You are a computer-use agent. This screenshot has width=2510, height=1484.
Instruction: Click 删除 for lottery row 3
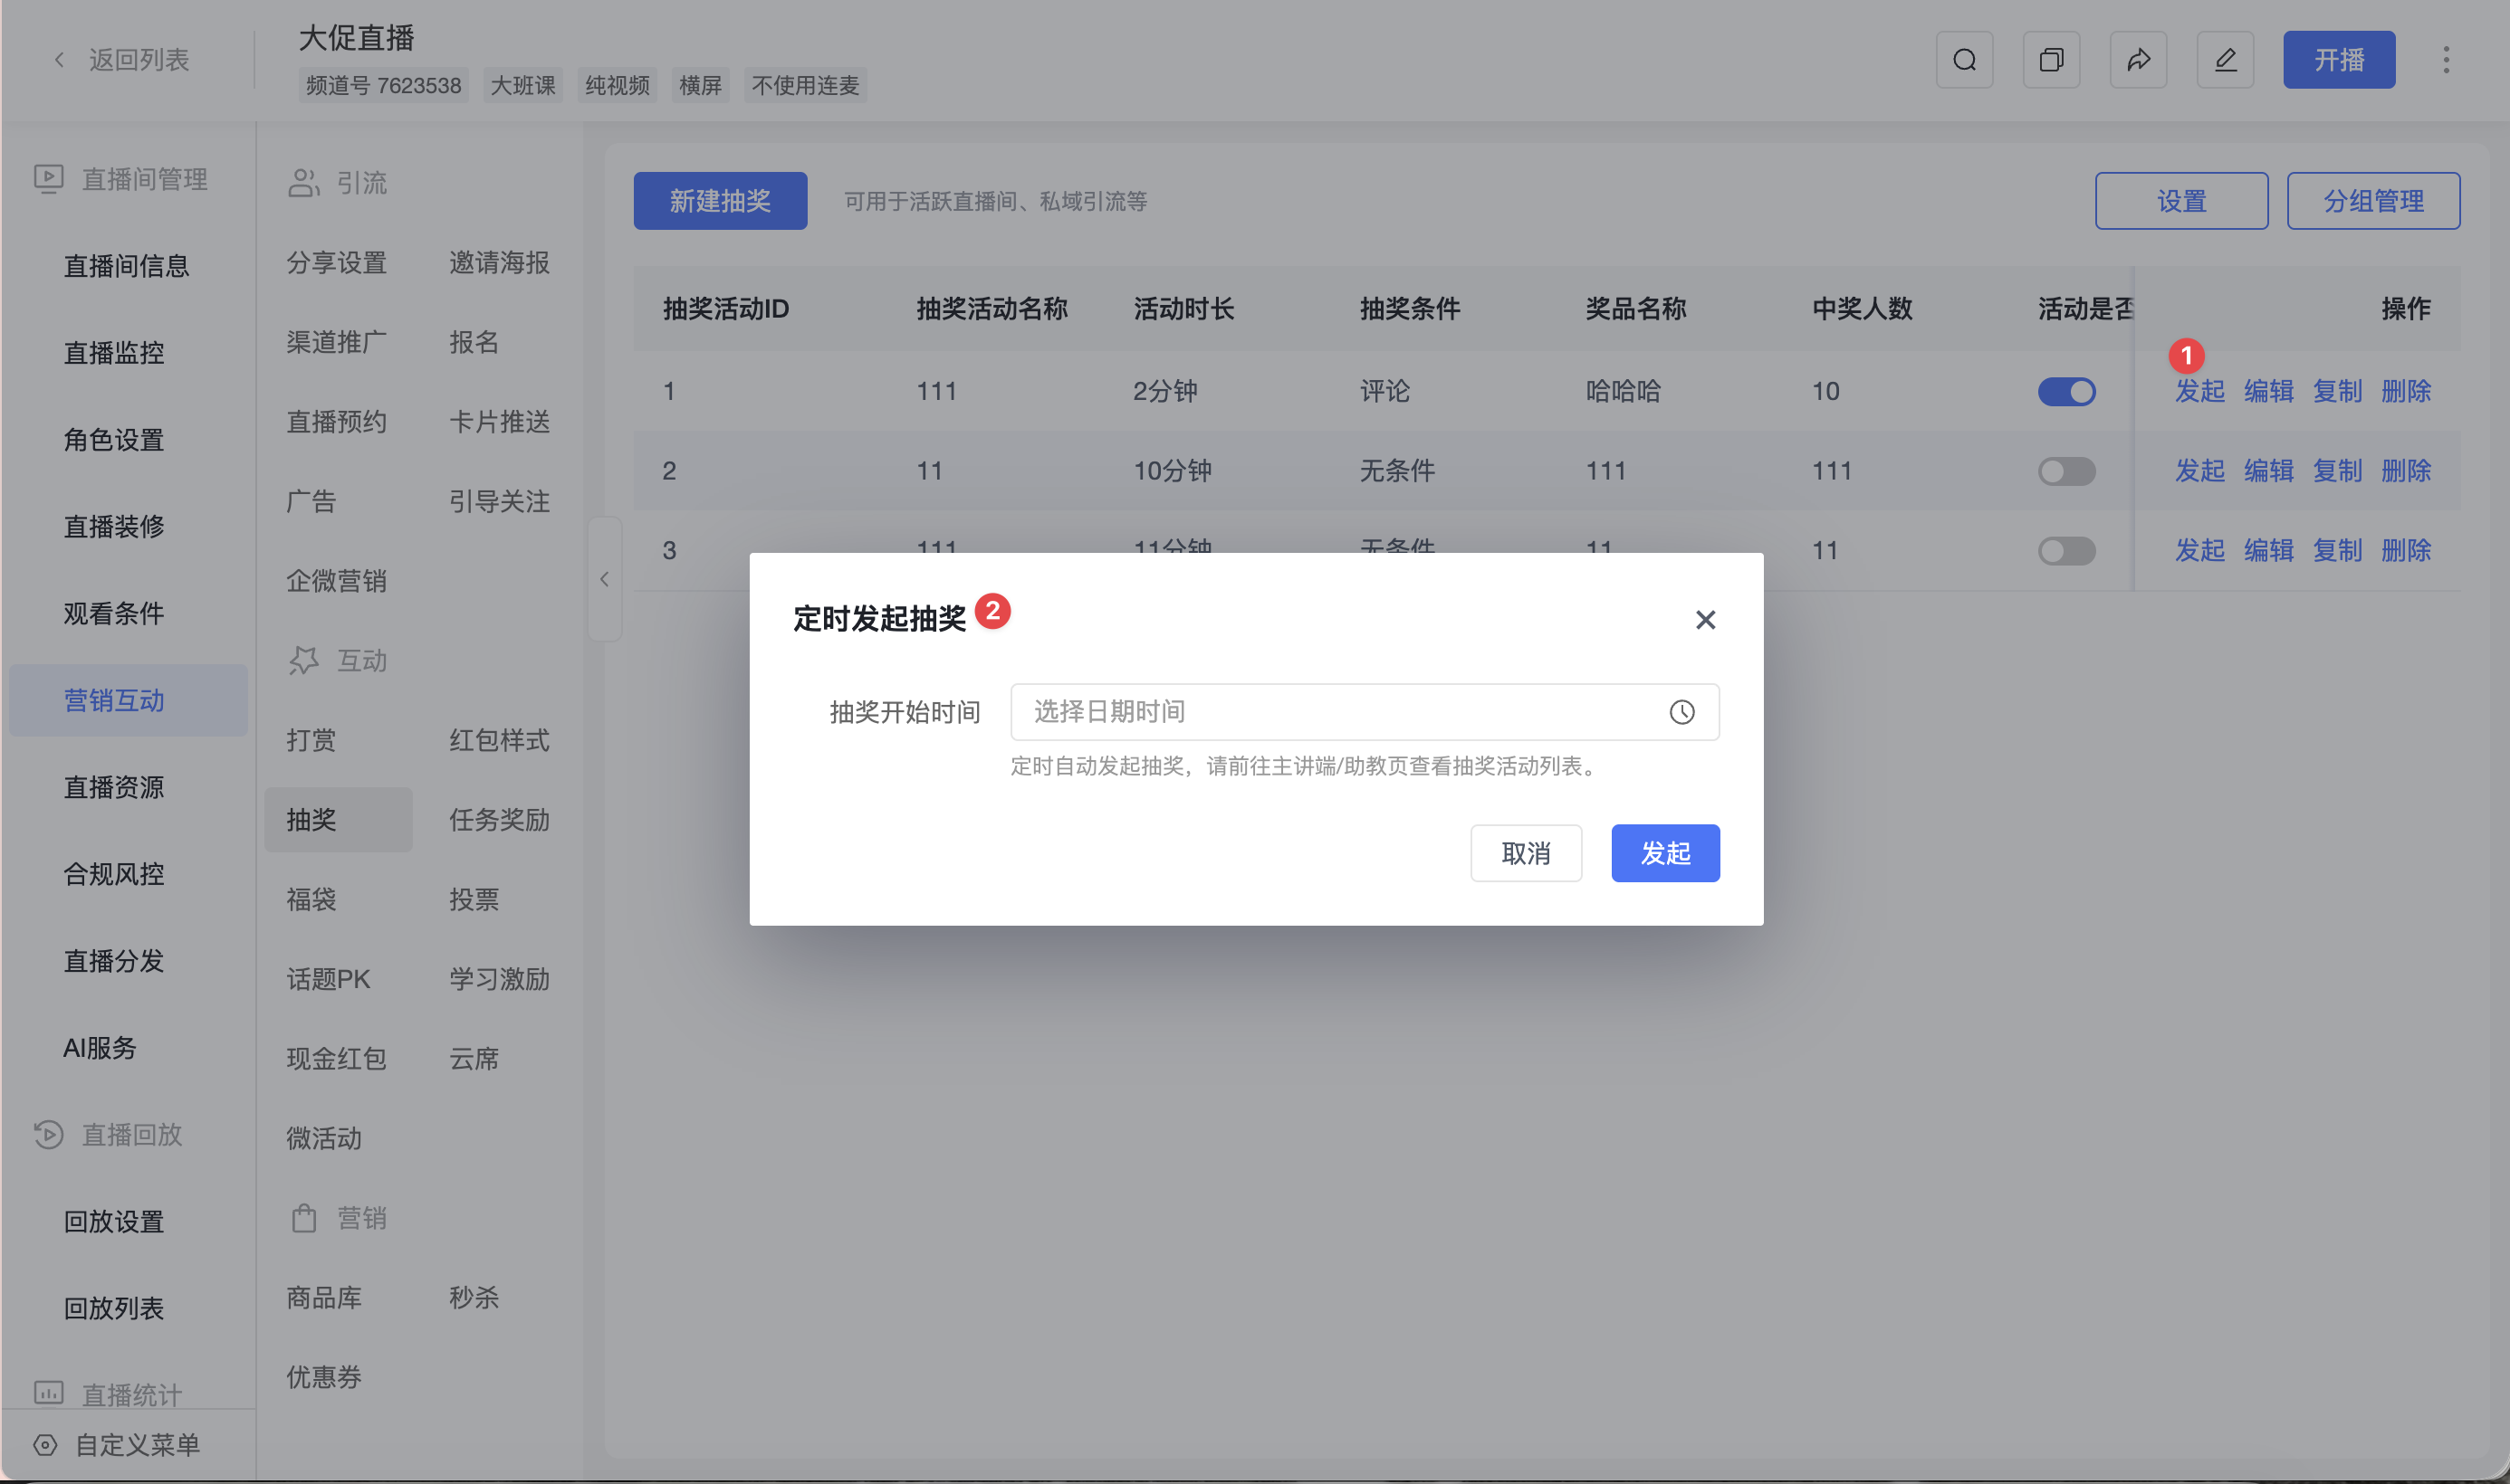point(2406,551)
